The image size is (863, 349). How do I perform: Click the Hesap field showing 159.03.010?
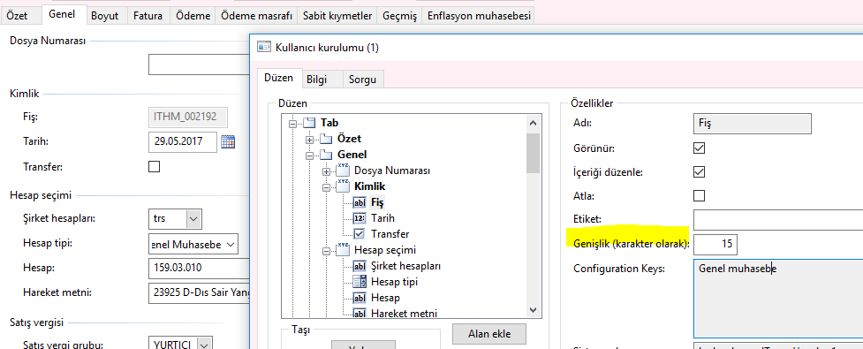click(198, 268)
